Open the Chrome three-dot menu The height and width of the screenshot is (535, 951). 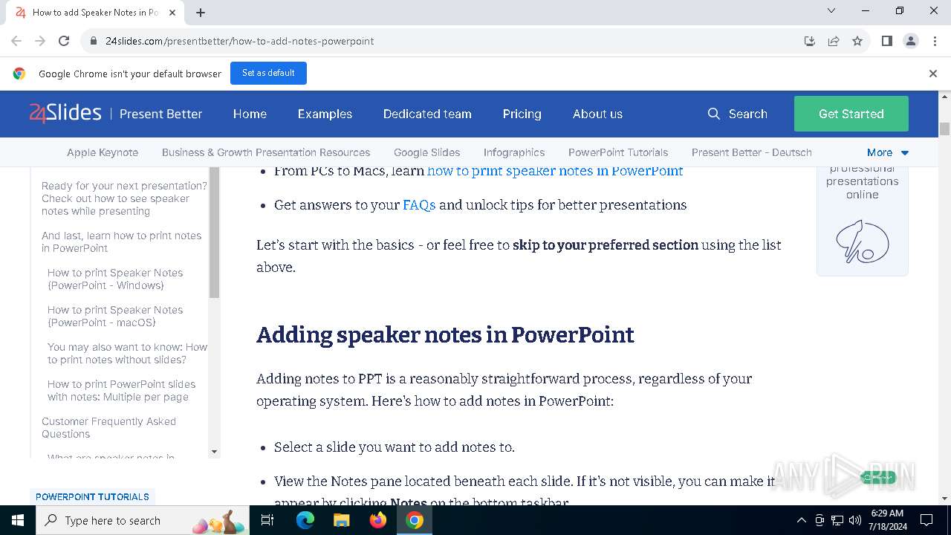935,41
